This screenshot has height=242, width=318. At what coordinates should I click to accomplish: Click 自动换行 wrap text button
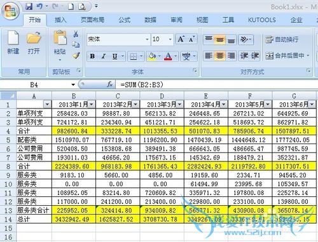click(x=282, y=39)
